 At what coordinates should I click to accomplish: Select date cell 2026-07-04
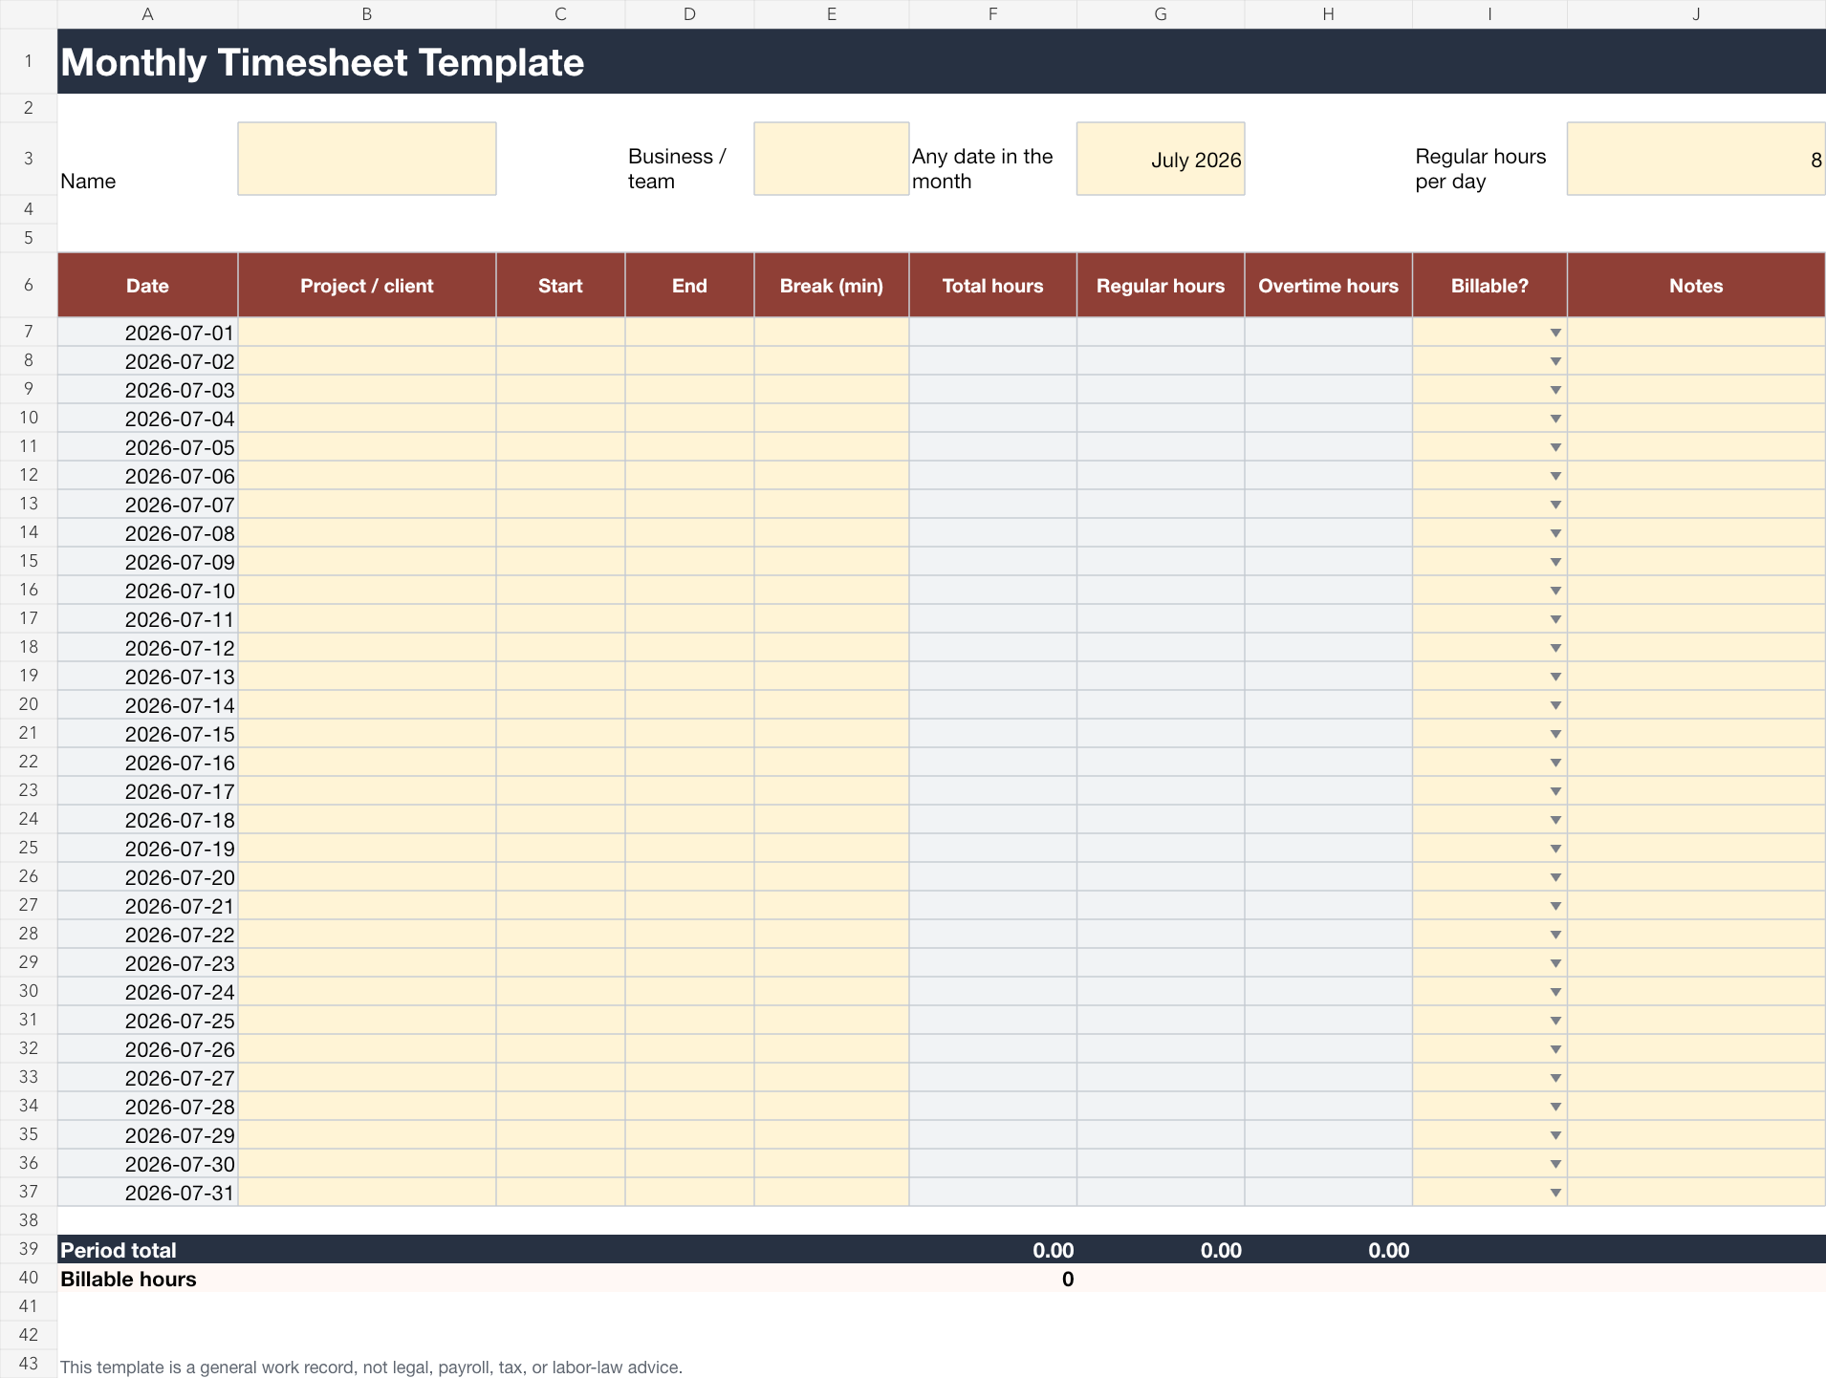[x=147, y=419]
